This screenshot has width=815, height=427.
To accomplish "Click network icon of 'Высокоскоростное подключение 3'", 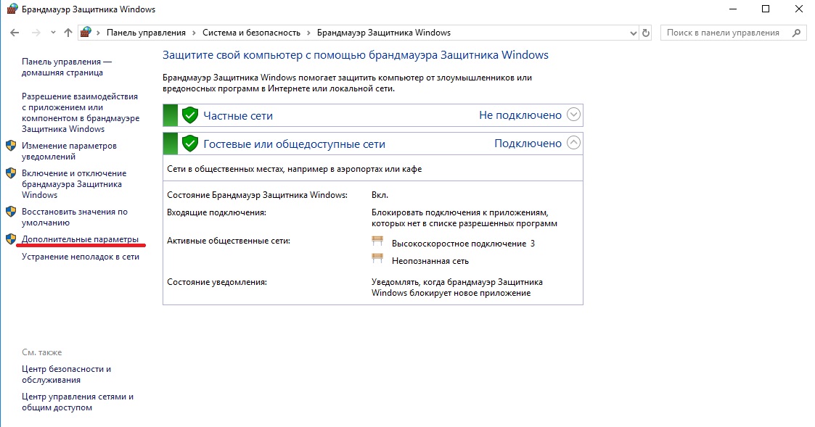I will [x=377, y=241].
